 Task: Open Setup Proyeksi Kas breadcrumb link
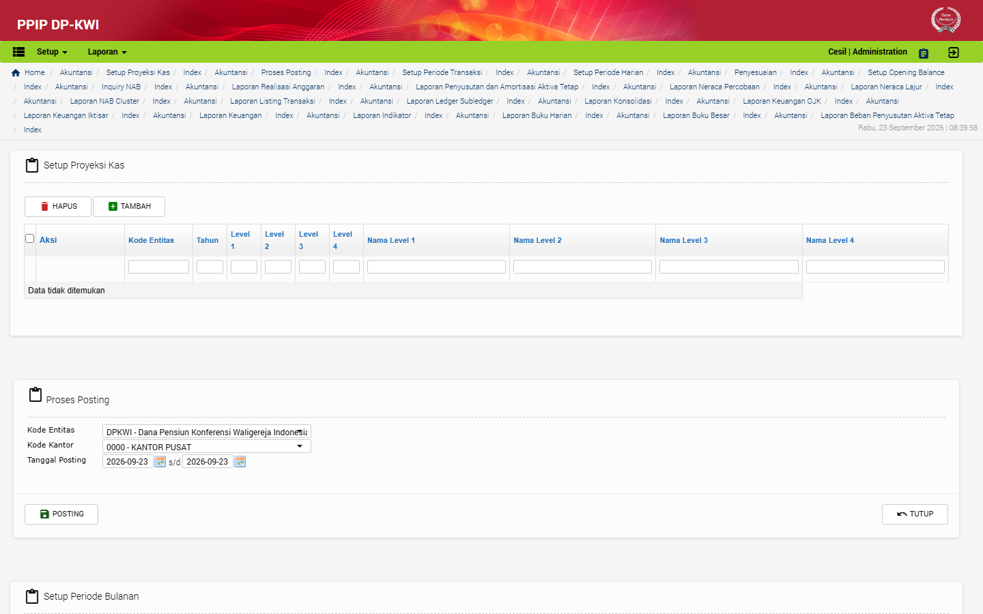138,72
